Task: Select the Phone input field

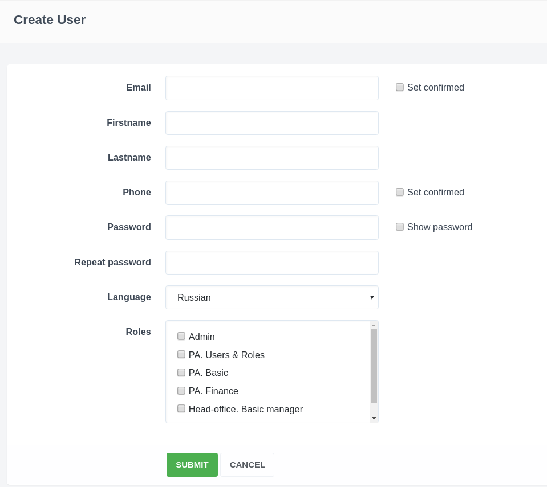Action: coord(272,193)
